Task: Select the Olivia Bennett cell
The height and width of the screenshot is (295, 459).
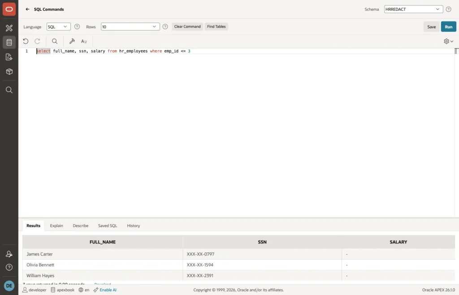Action: (x=103, y=265)
